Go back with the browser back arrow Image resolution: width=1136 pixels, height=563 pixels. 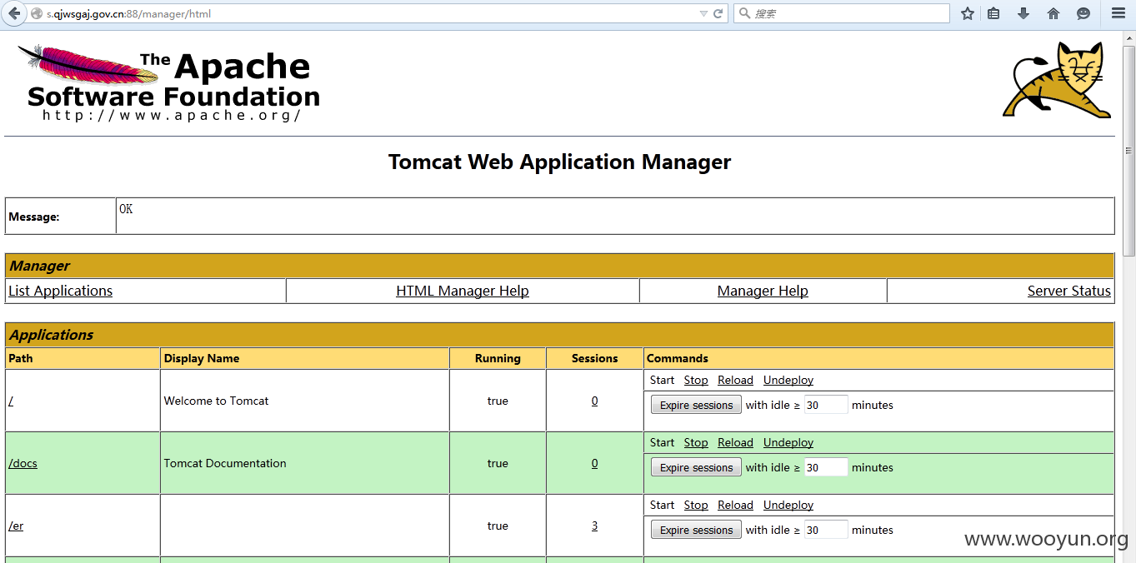pos(14,13)
